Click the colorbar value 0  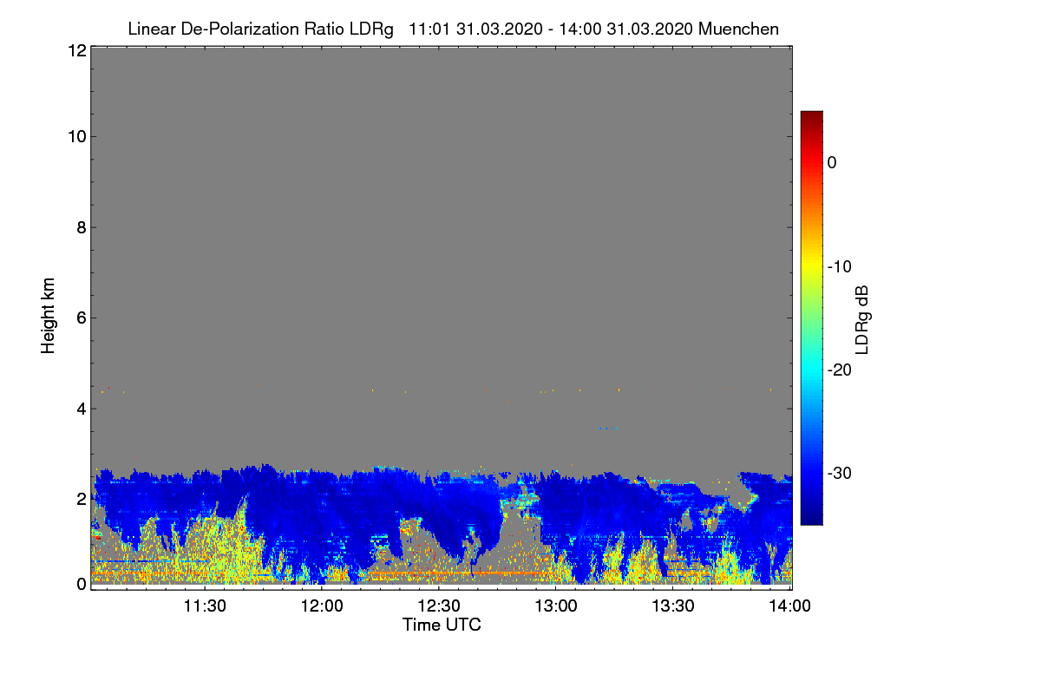click(x=832, y=162)
